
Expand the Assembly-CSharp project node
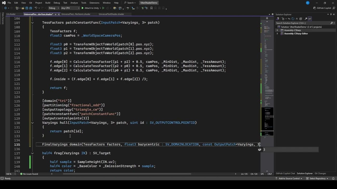coord(277,30)
